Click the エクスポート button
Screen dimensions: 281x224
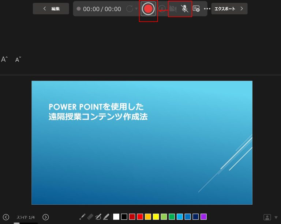[x=229, y=9]
